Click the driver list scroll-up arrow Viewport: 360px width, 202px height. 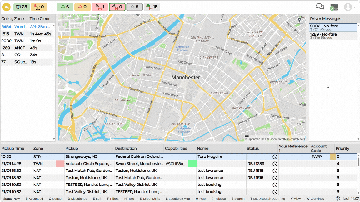(54, 26)
